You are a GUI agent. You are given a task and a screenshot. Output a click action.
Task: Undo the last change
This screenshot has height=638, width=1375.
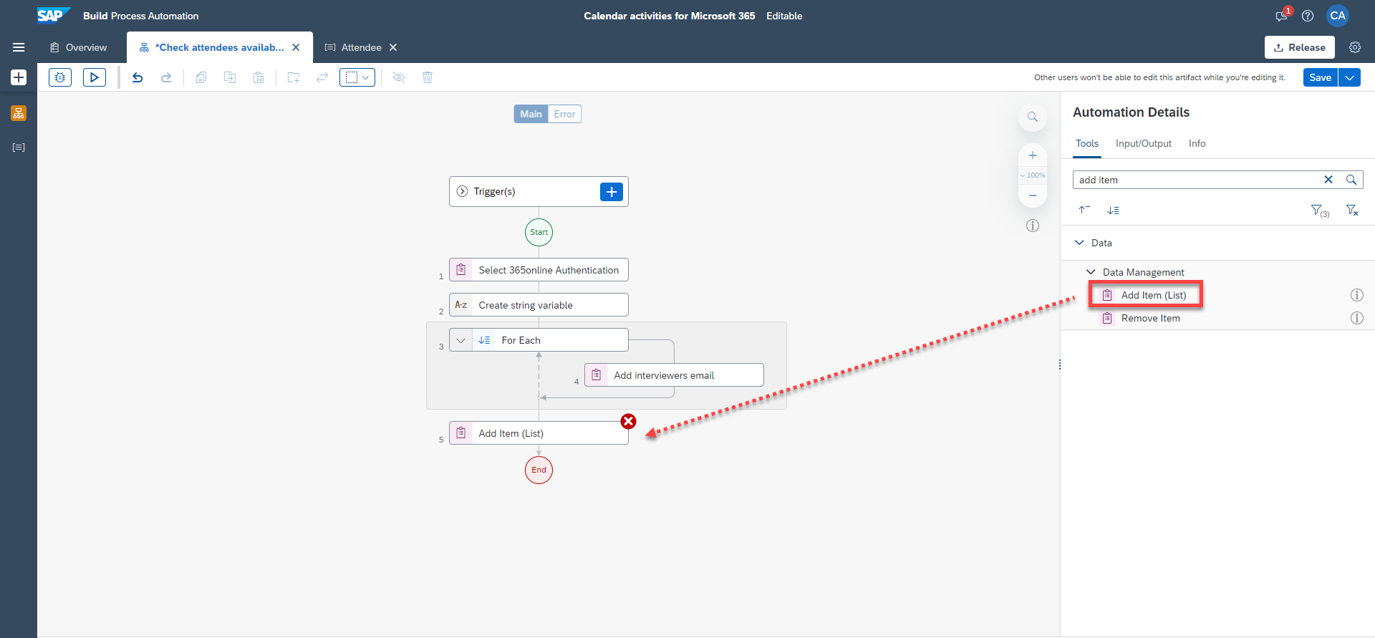coord(137,77)
